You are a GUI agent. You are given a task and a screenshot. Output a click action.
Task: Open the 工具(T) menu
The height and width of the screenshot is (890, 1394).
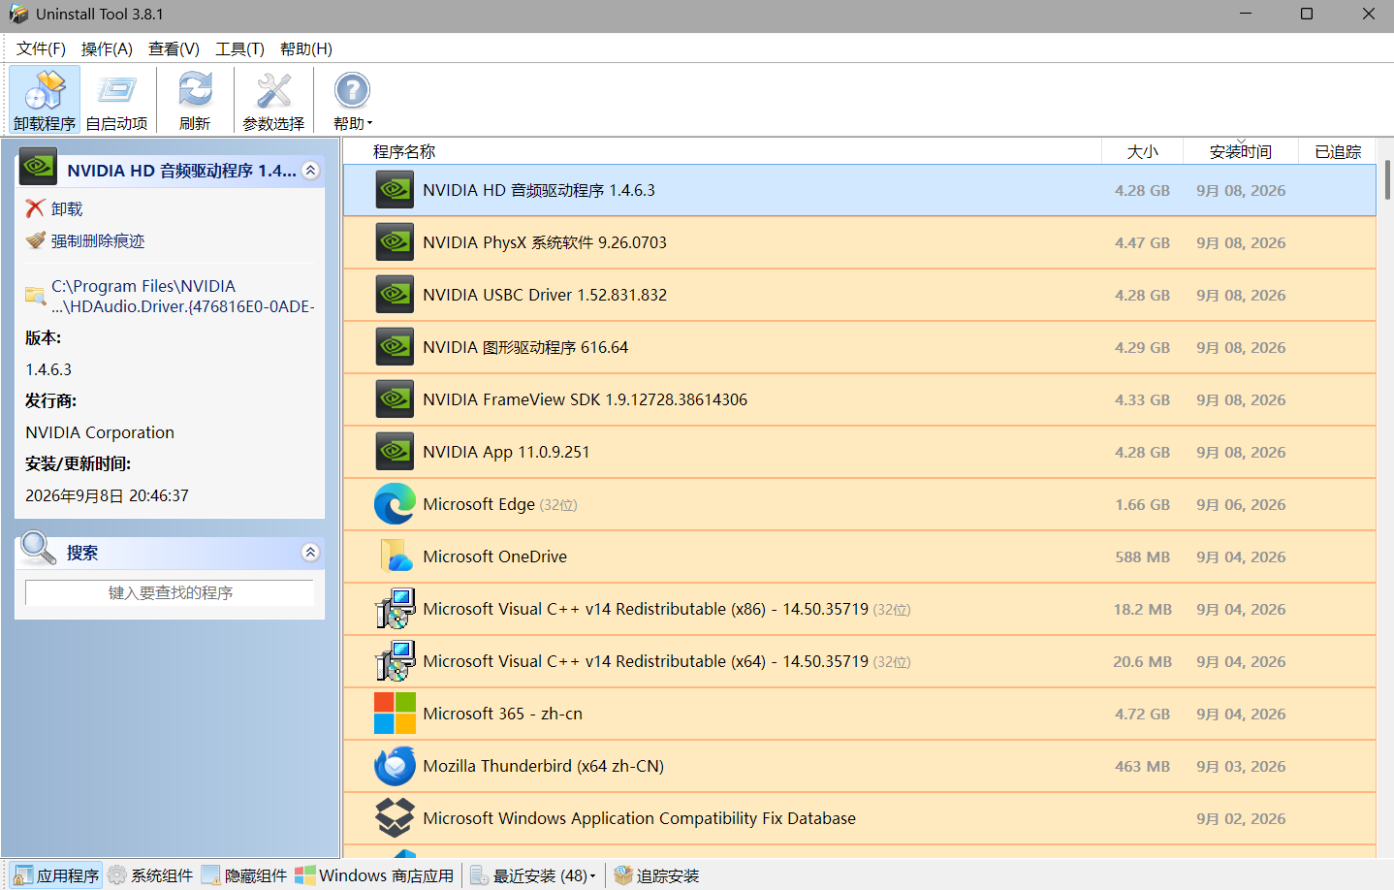239,48
